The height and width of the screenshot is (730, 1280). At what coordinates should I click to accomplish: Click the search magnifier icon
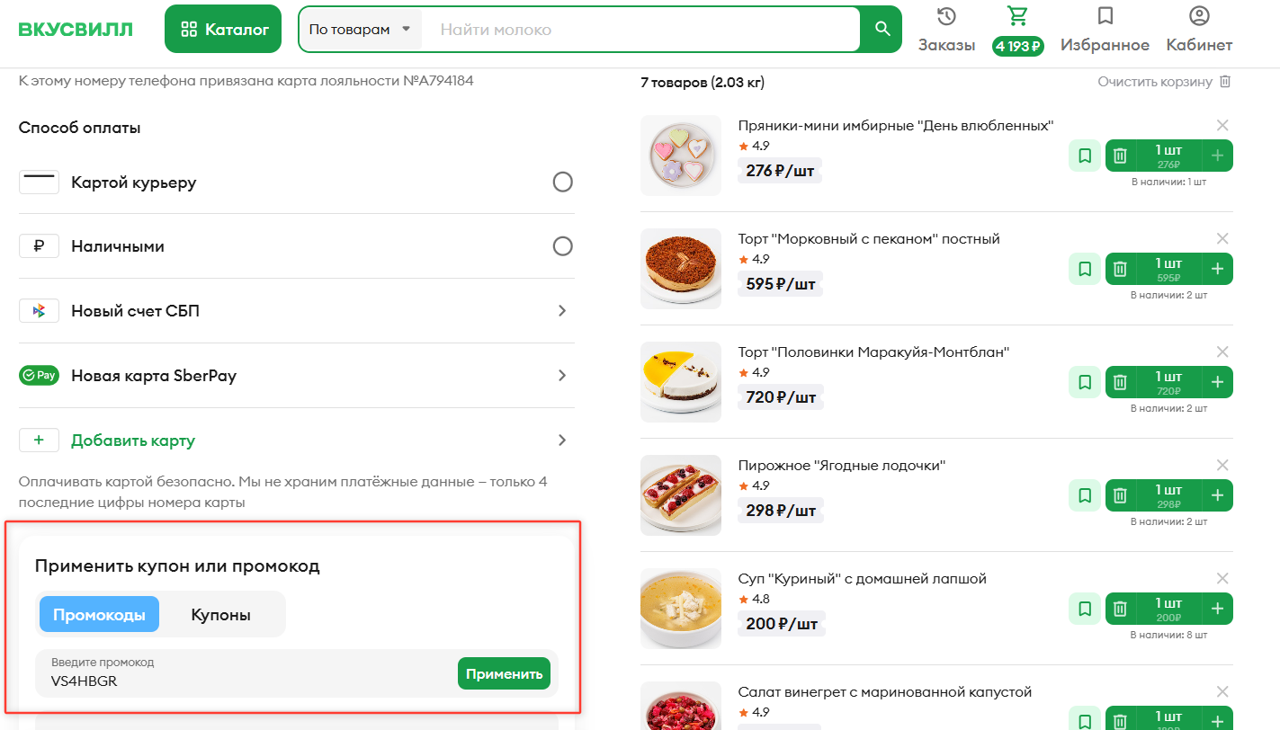882,30
